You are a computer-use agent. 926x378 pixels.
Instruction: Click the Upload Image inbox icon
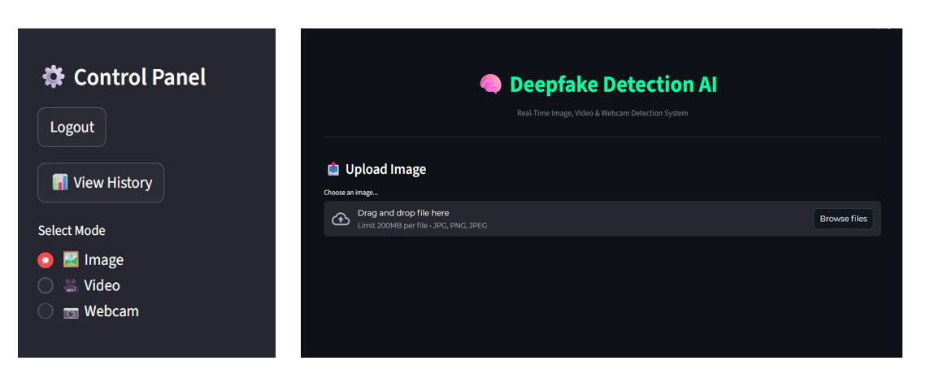click(x=333, y=170)
